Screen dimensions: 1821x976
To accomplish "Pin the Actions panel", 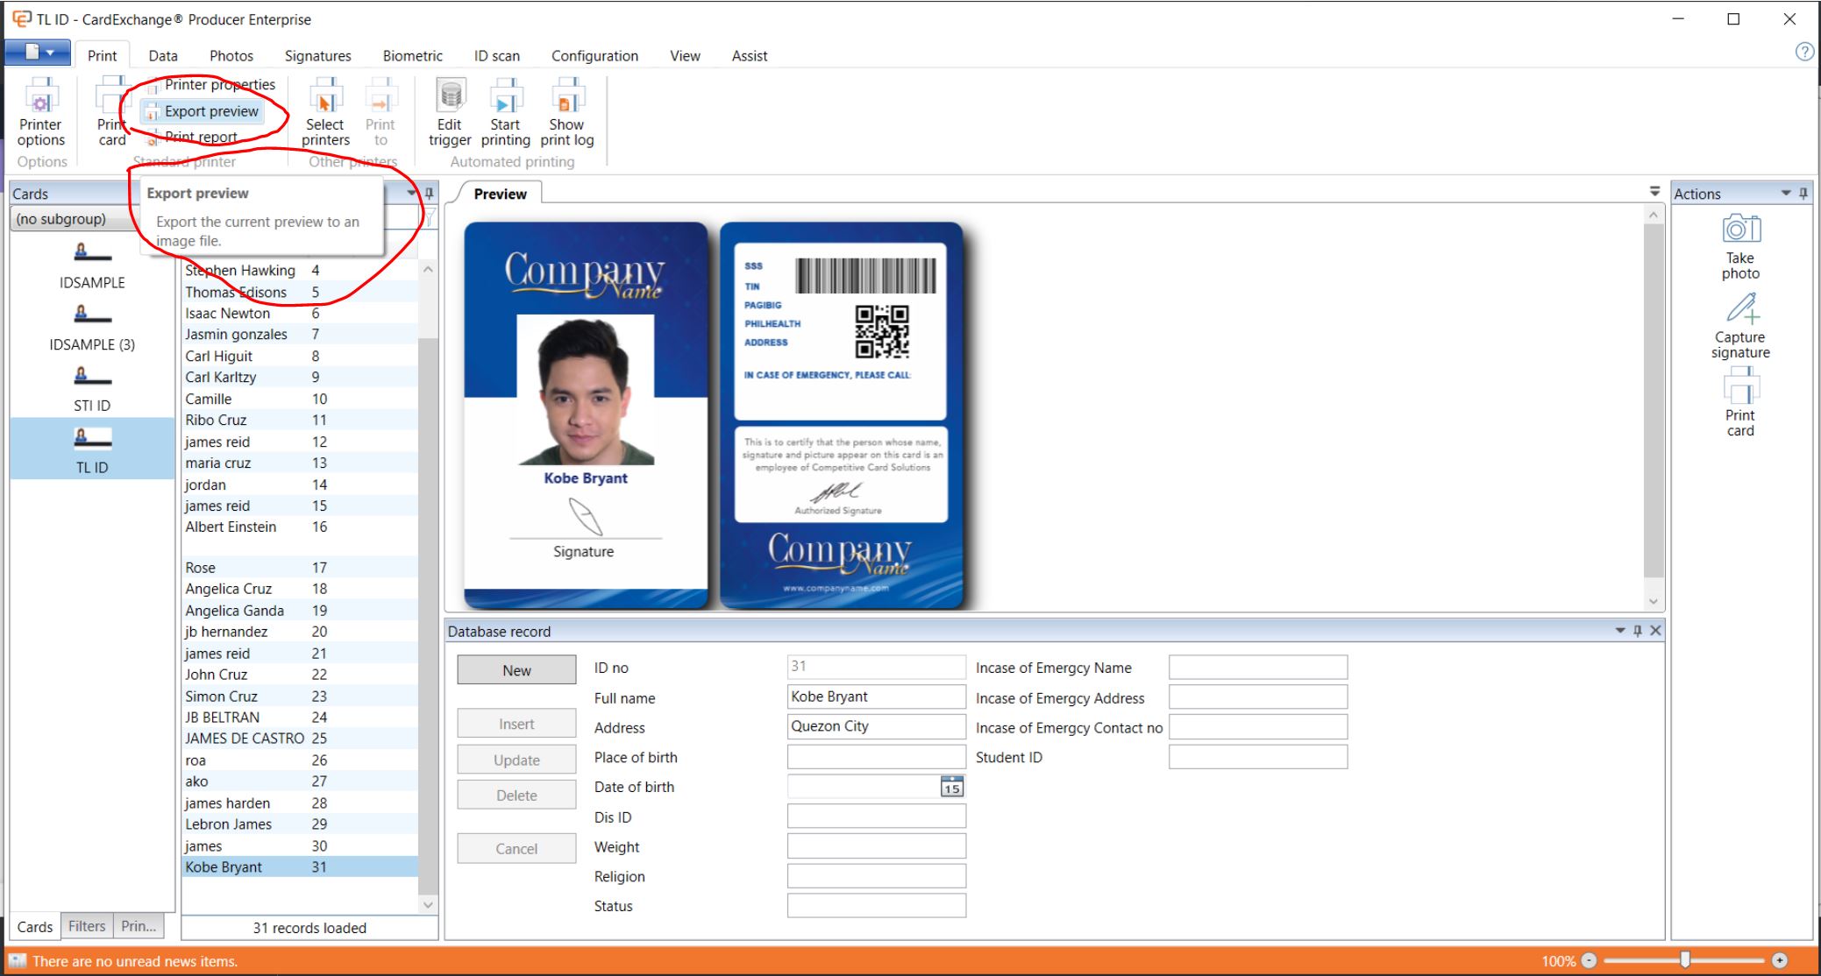I will (x=1803, y=193).
